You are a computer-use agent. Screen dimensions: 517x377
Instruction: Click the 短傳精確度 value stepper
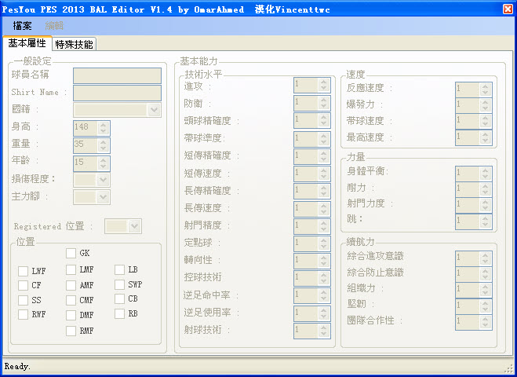(312, 156)
